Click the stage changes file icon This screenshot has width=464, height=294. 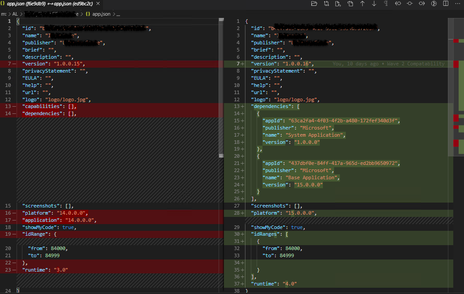350,4
